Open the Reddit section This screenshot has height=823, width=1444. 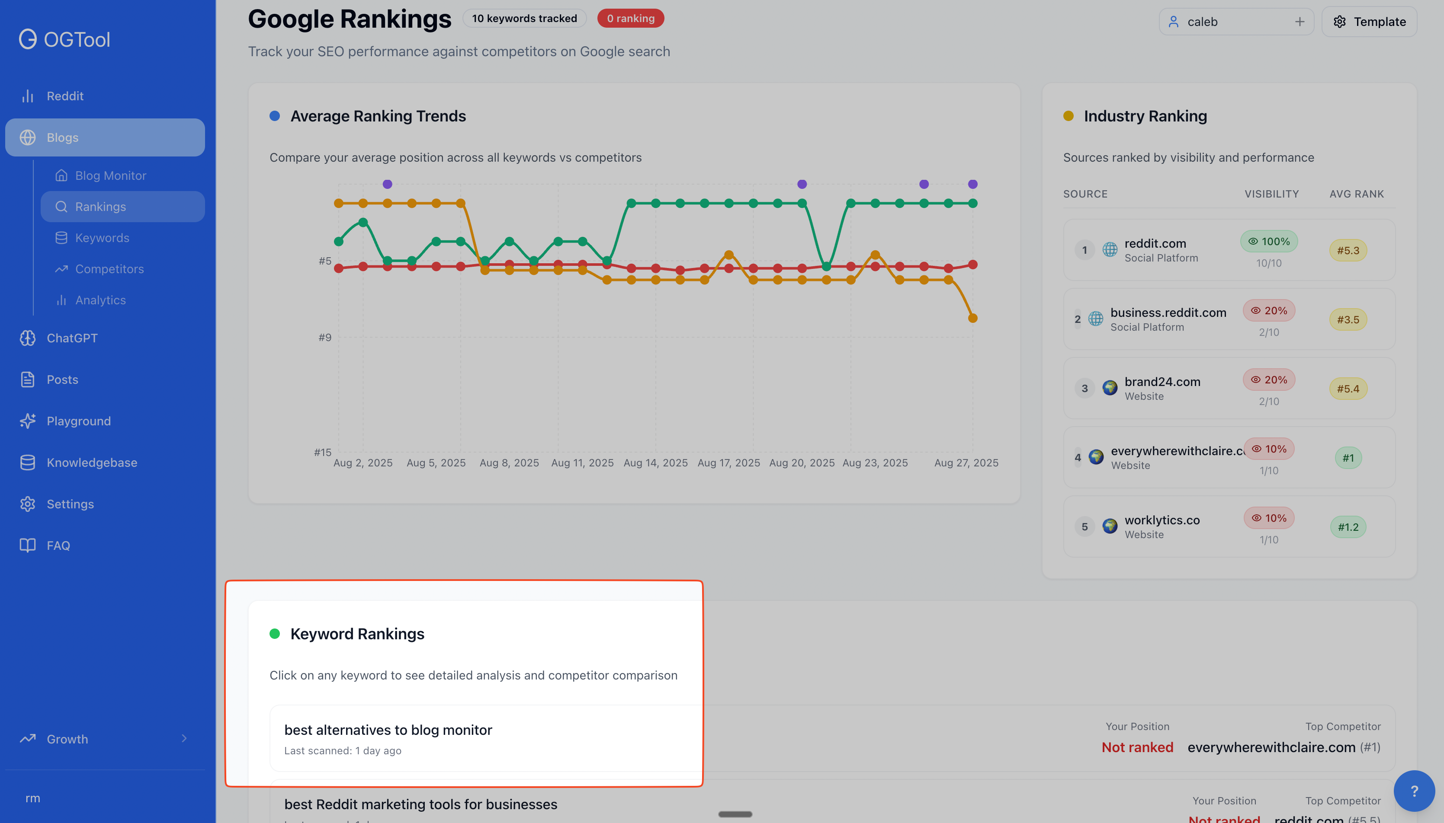(x=105, y=96)
